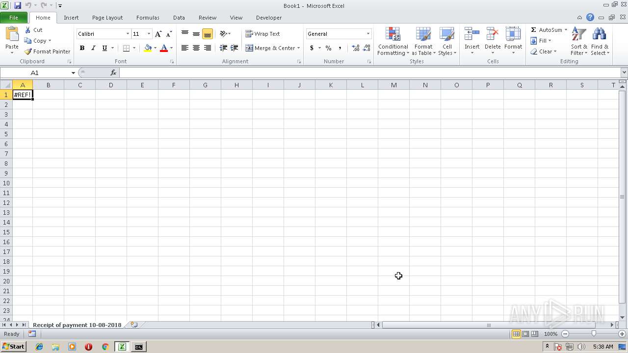Toggle Italic formatting

93,48
